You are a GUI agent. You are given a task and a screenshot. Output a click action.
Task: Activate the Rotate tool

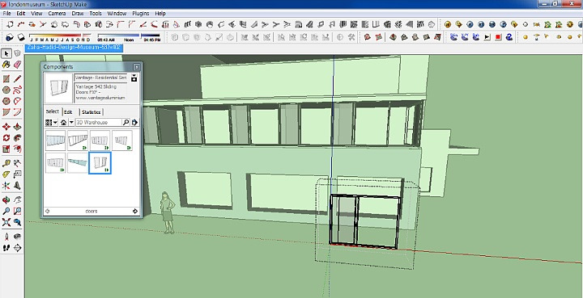click(x=6, y=138)
